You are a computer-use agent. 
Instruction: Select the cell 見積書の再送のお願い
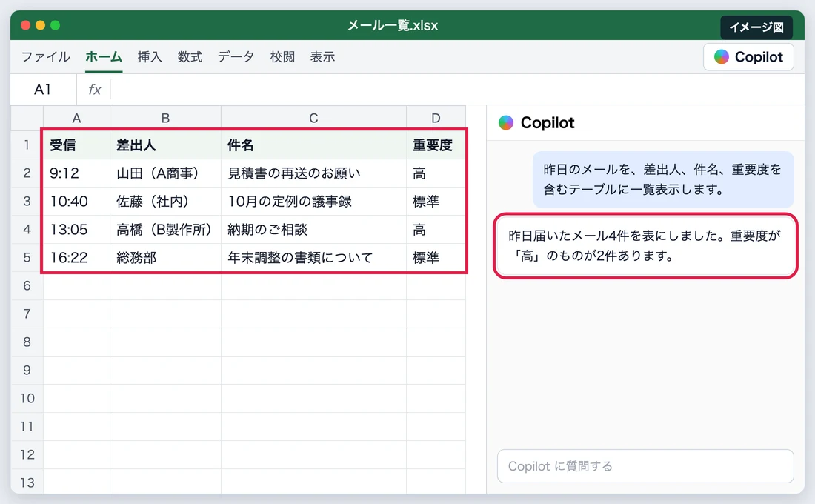[313, 173]
